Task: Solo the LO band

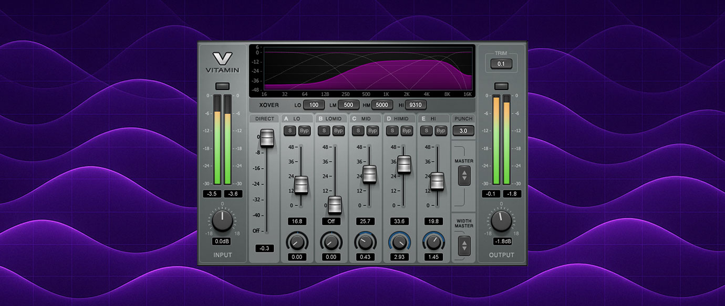Action: pyautogui.click(x=290, y=130)
